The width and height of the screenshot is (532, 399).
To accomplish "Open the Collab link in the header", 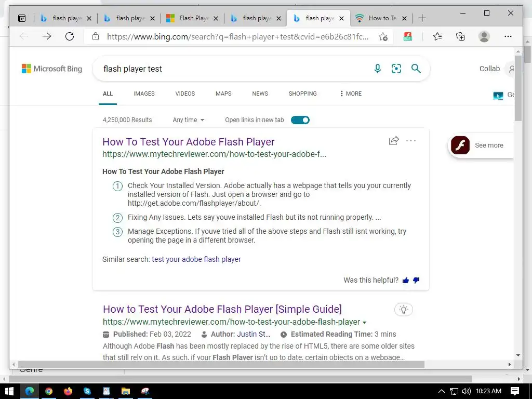I will tap(489, 69).
